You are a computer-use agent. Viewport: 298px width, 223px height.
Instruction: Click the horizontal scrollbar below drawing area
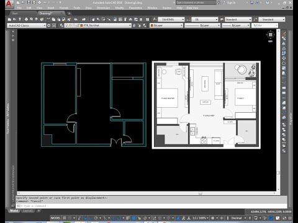147,193
